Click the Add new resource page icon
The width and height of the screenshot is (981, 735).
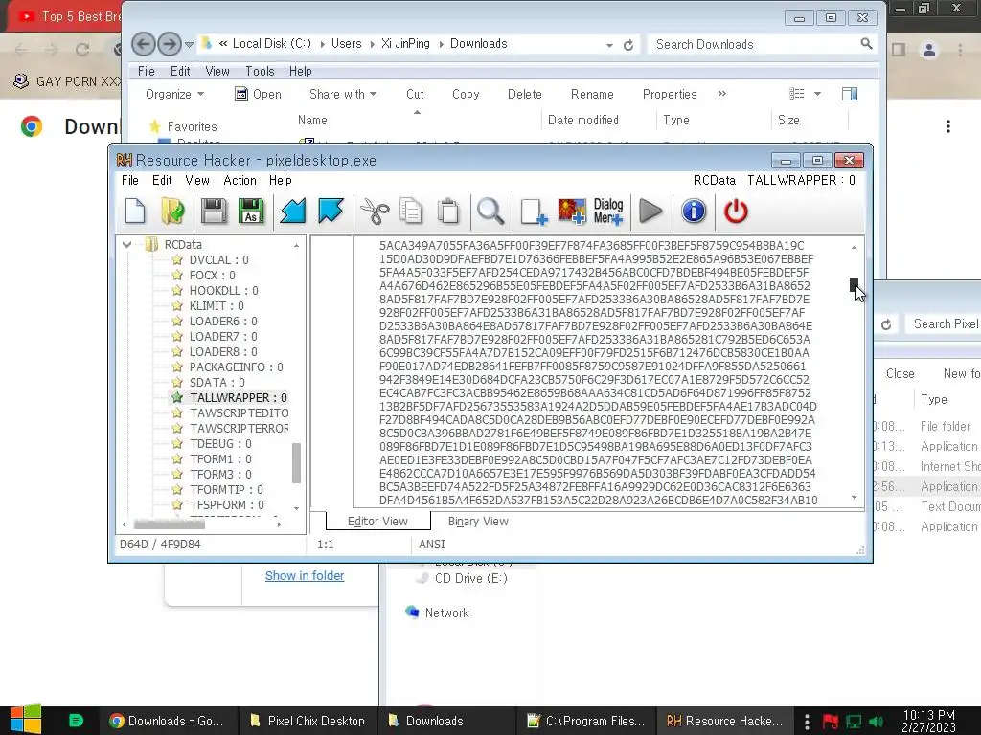534,212
